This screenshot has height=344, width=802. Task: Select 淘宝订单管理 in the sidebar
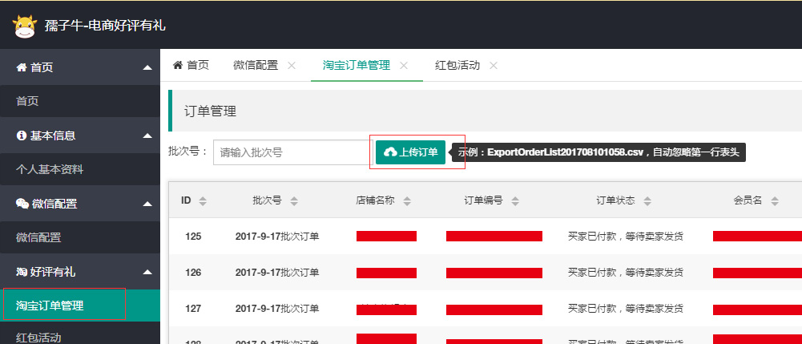coord(80,306)
